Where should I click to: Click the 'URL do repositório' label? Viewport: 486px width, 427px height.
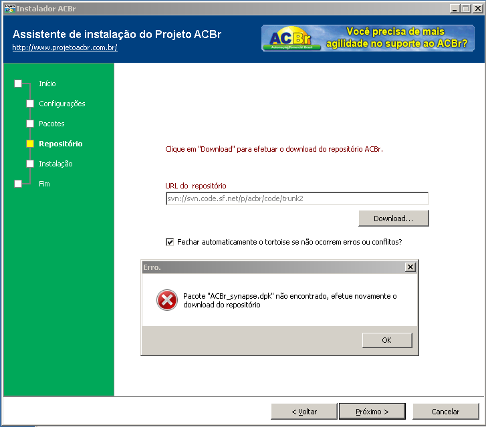point(196,186)
